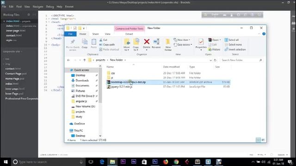Open the New item dropdown
Image resolution: width=296 pixels, height=166 pixels.
[x=182, y=40]
